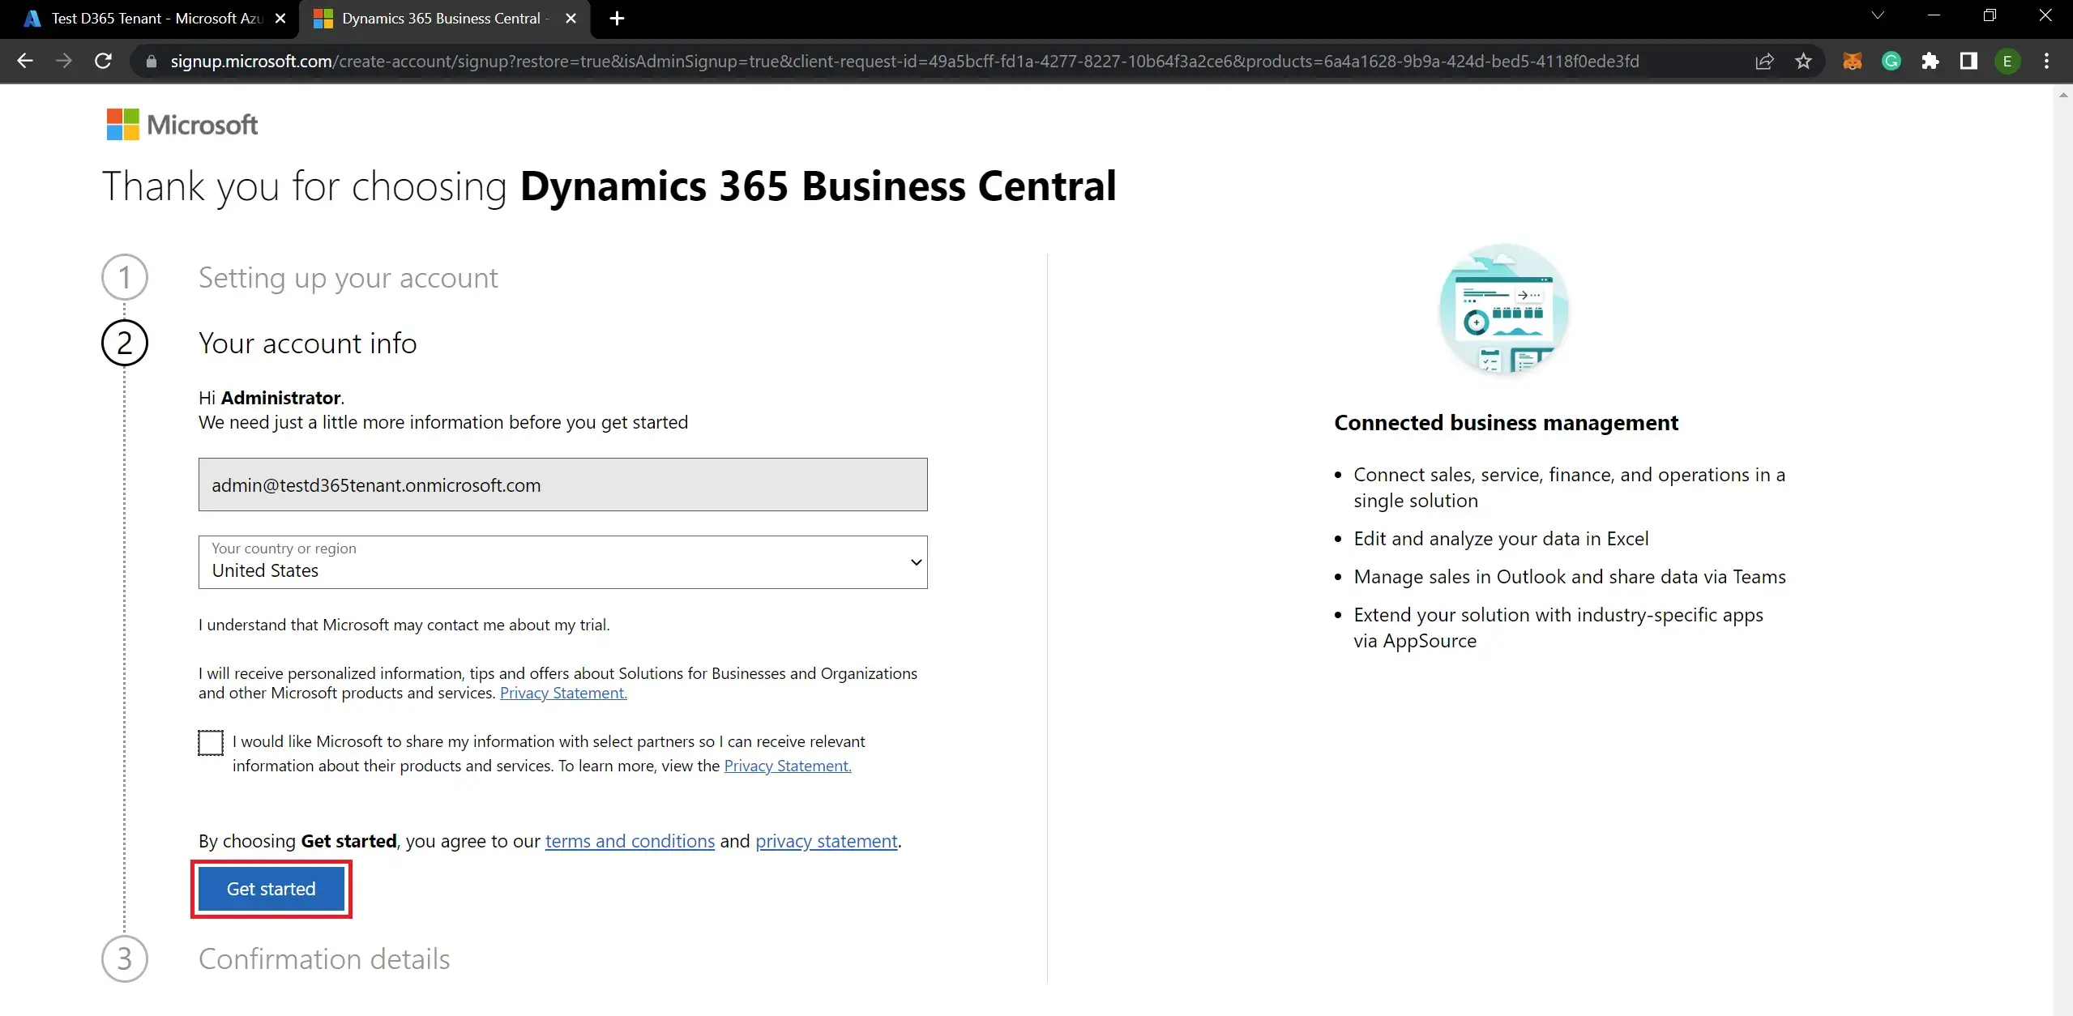Restore down the browser window
2073x1016 pixels.
1990,15
